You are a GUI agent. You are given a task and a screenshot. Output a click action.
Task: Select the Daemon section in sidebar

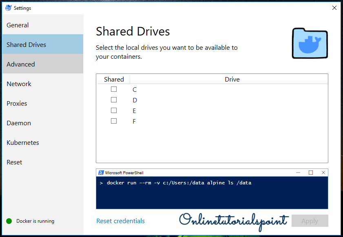(19, 123)
